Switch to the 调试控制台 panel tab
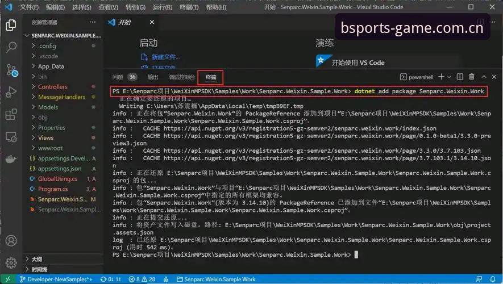The width and height of the screenshot is (503, 284). [x=182, y=77]
